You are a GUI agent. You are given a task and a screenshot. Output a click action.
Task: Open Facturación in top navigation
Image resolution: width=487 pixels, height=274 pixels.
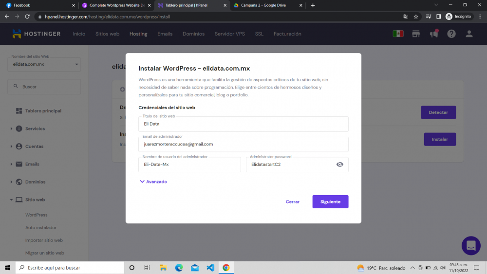(x=287, y=34)
